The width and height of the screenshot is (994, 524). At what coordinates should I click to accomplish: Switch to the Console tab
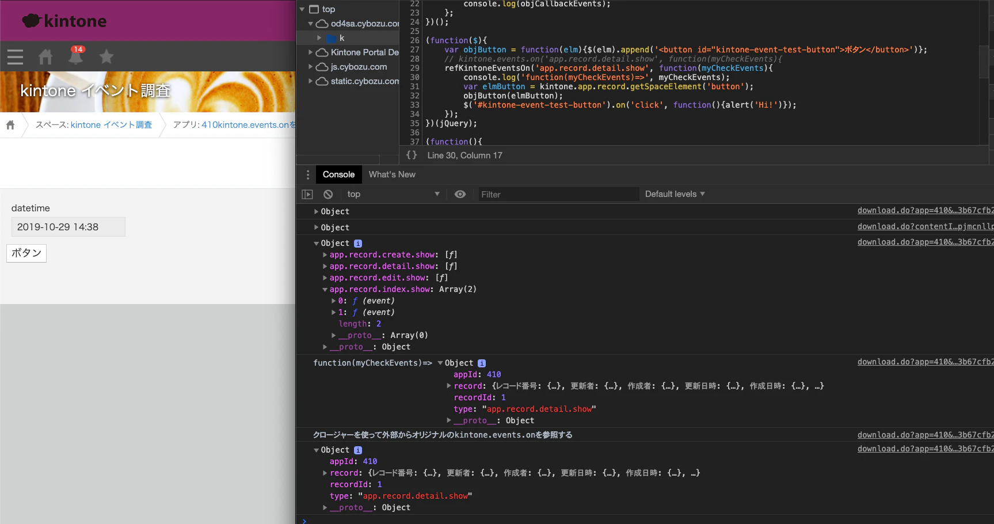338,174
